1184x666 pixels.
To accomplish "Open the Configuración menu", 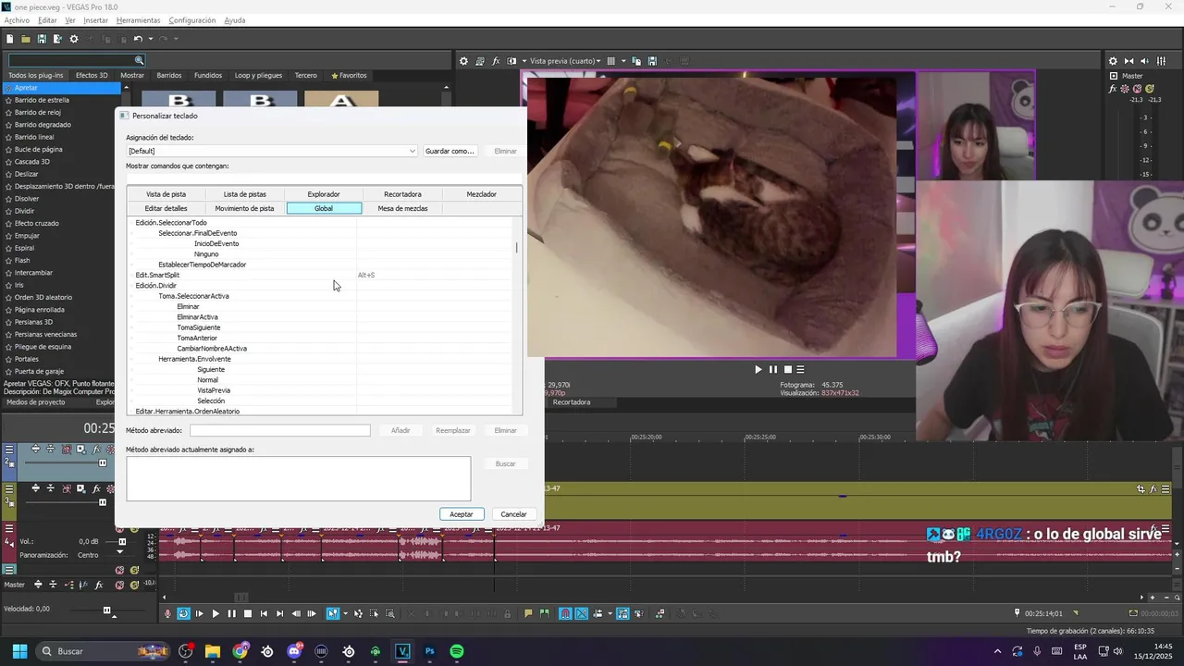I will point(192,20).
